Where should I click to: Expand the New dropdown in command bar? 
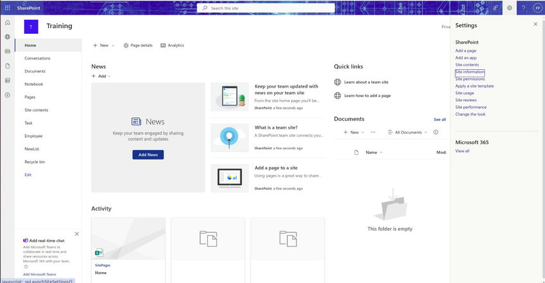click(104, 45)
